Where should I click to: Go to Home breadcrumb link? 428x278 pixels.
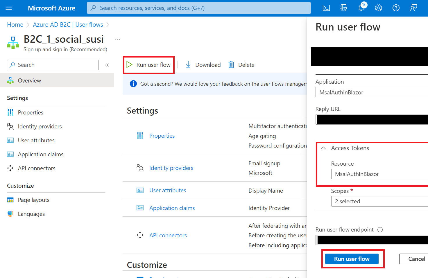(15, 25)
